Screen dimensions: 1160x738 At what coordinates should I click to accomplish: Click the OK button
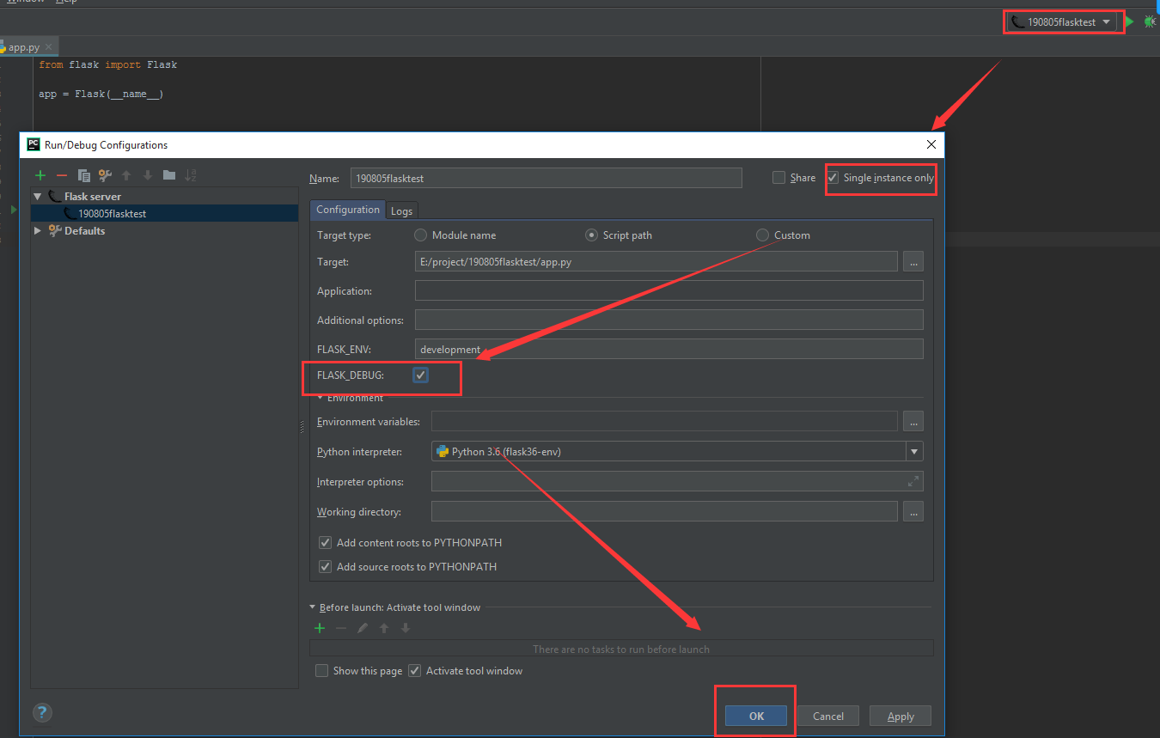click(x=756, y=717)
